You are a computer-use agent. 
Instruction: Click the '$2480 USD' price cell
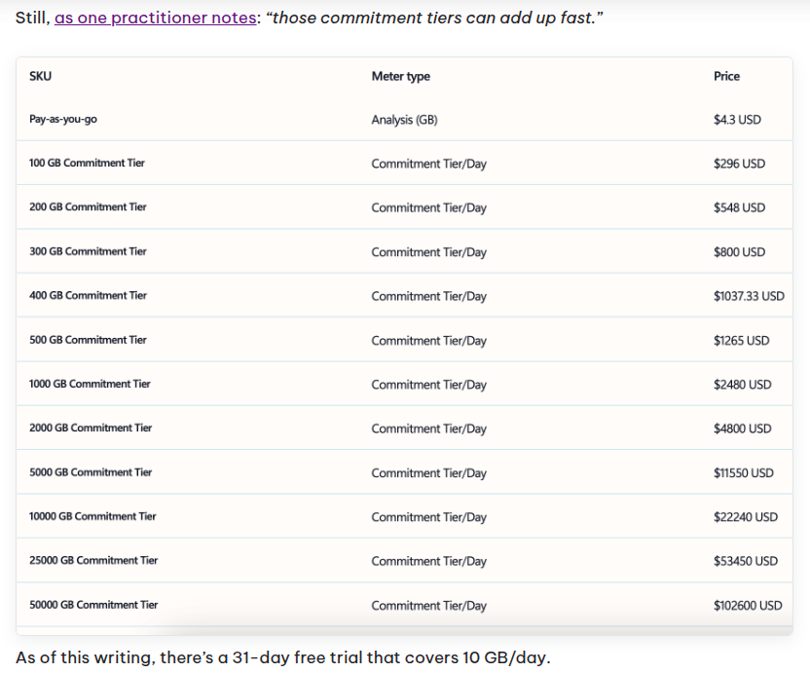point(742,384)
